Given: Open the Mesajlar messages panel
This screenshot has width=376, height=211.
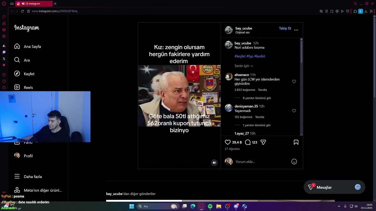Looking at the screenshot, I should coord(334,187).
